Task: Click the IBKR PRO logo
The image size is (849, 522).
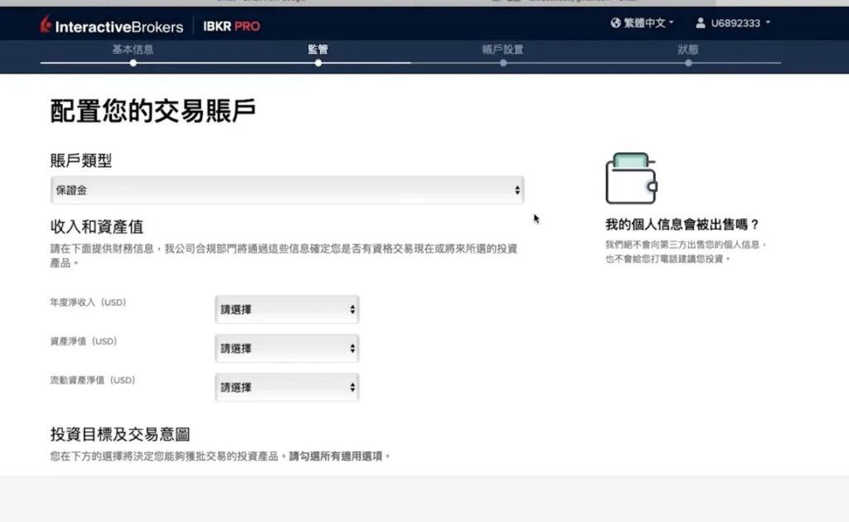Action: pyautogui.click(x=231, y=26)
